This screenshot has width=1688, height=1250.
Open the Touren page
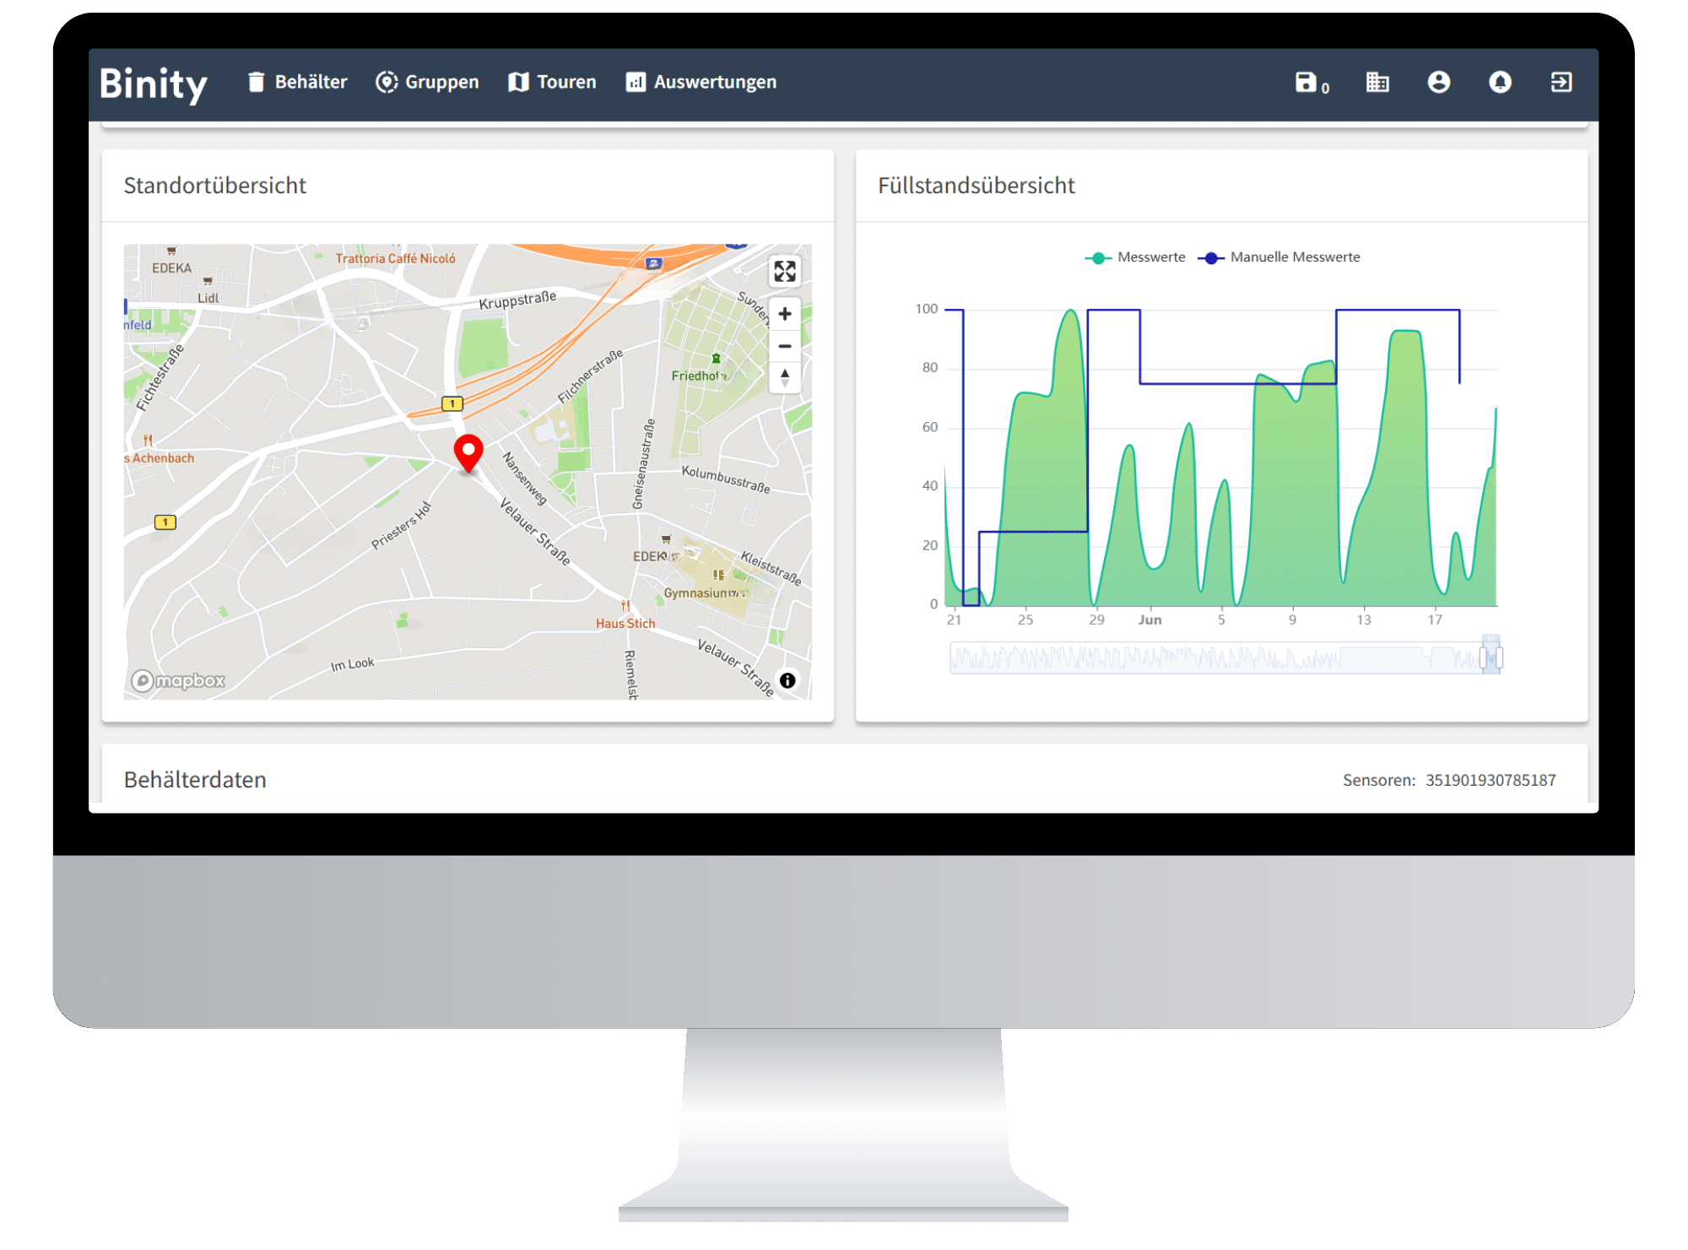click(553, 82)
